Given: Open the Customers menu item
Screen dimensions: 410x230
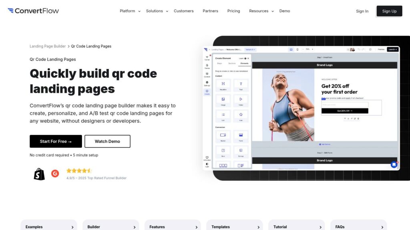Looking at the screenshot, I should 183,11.
